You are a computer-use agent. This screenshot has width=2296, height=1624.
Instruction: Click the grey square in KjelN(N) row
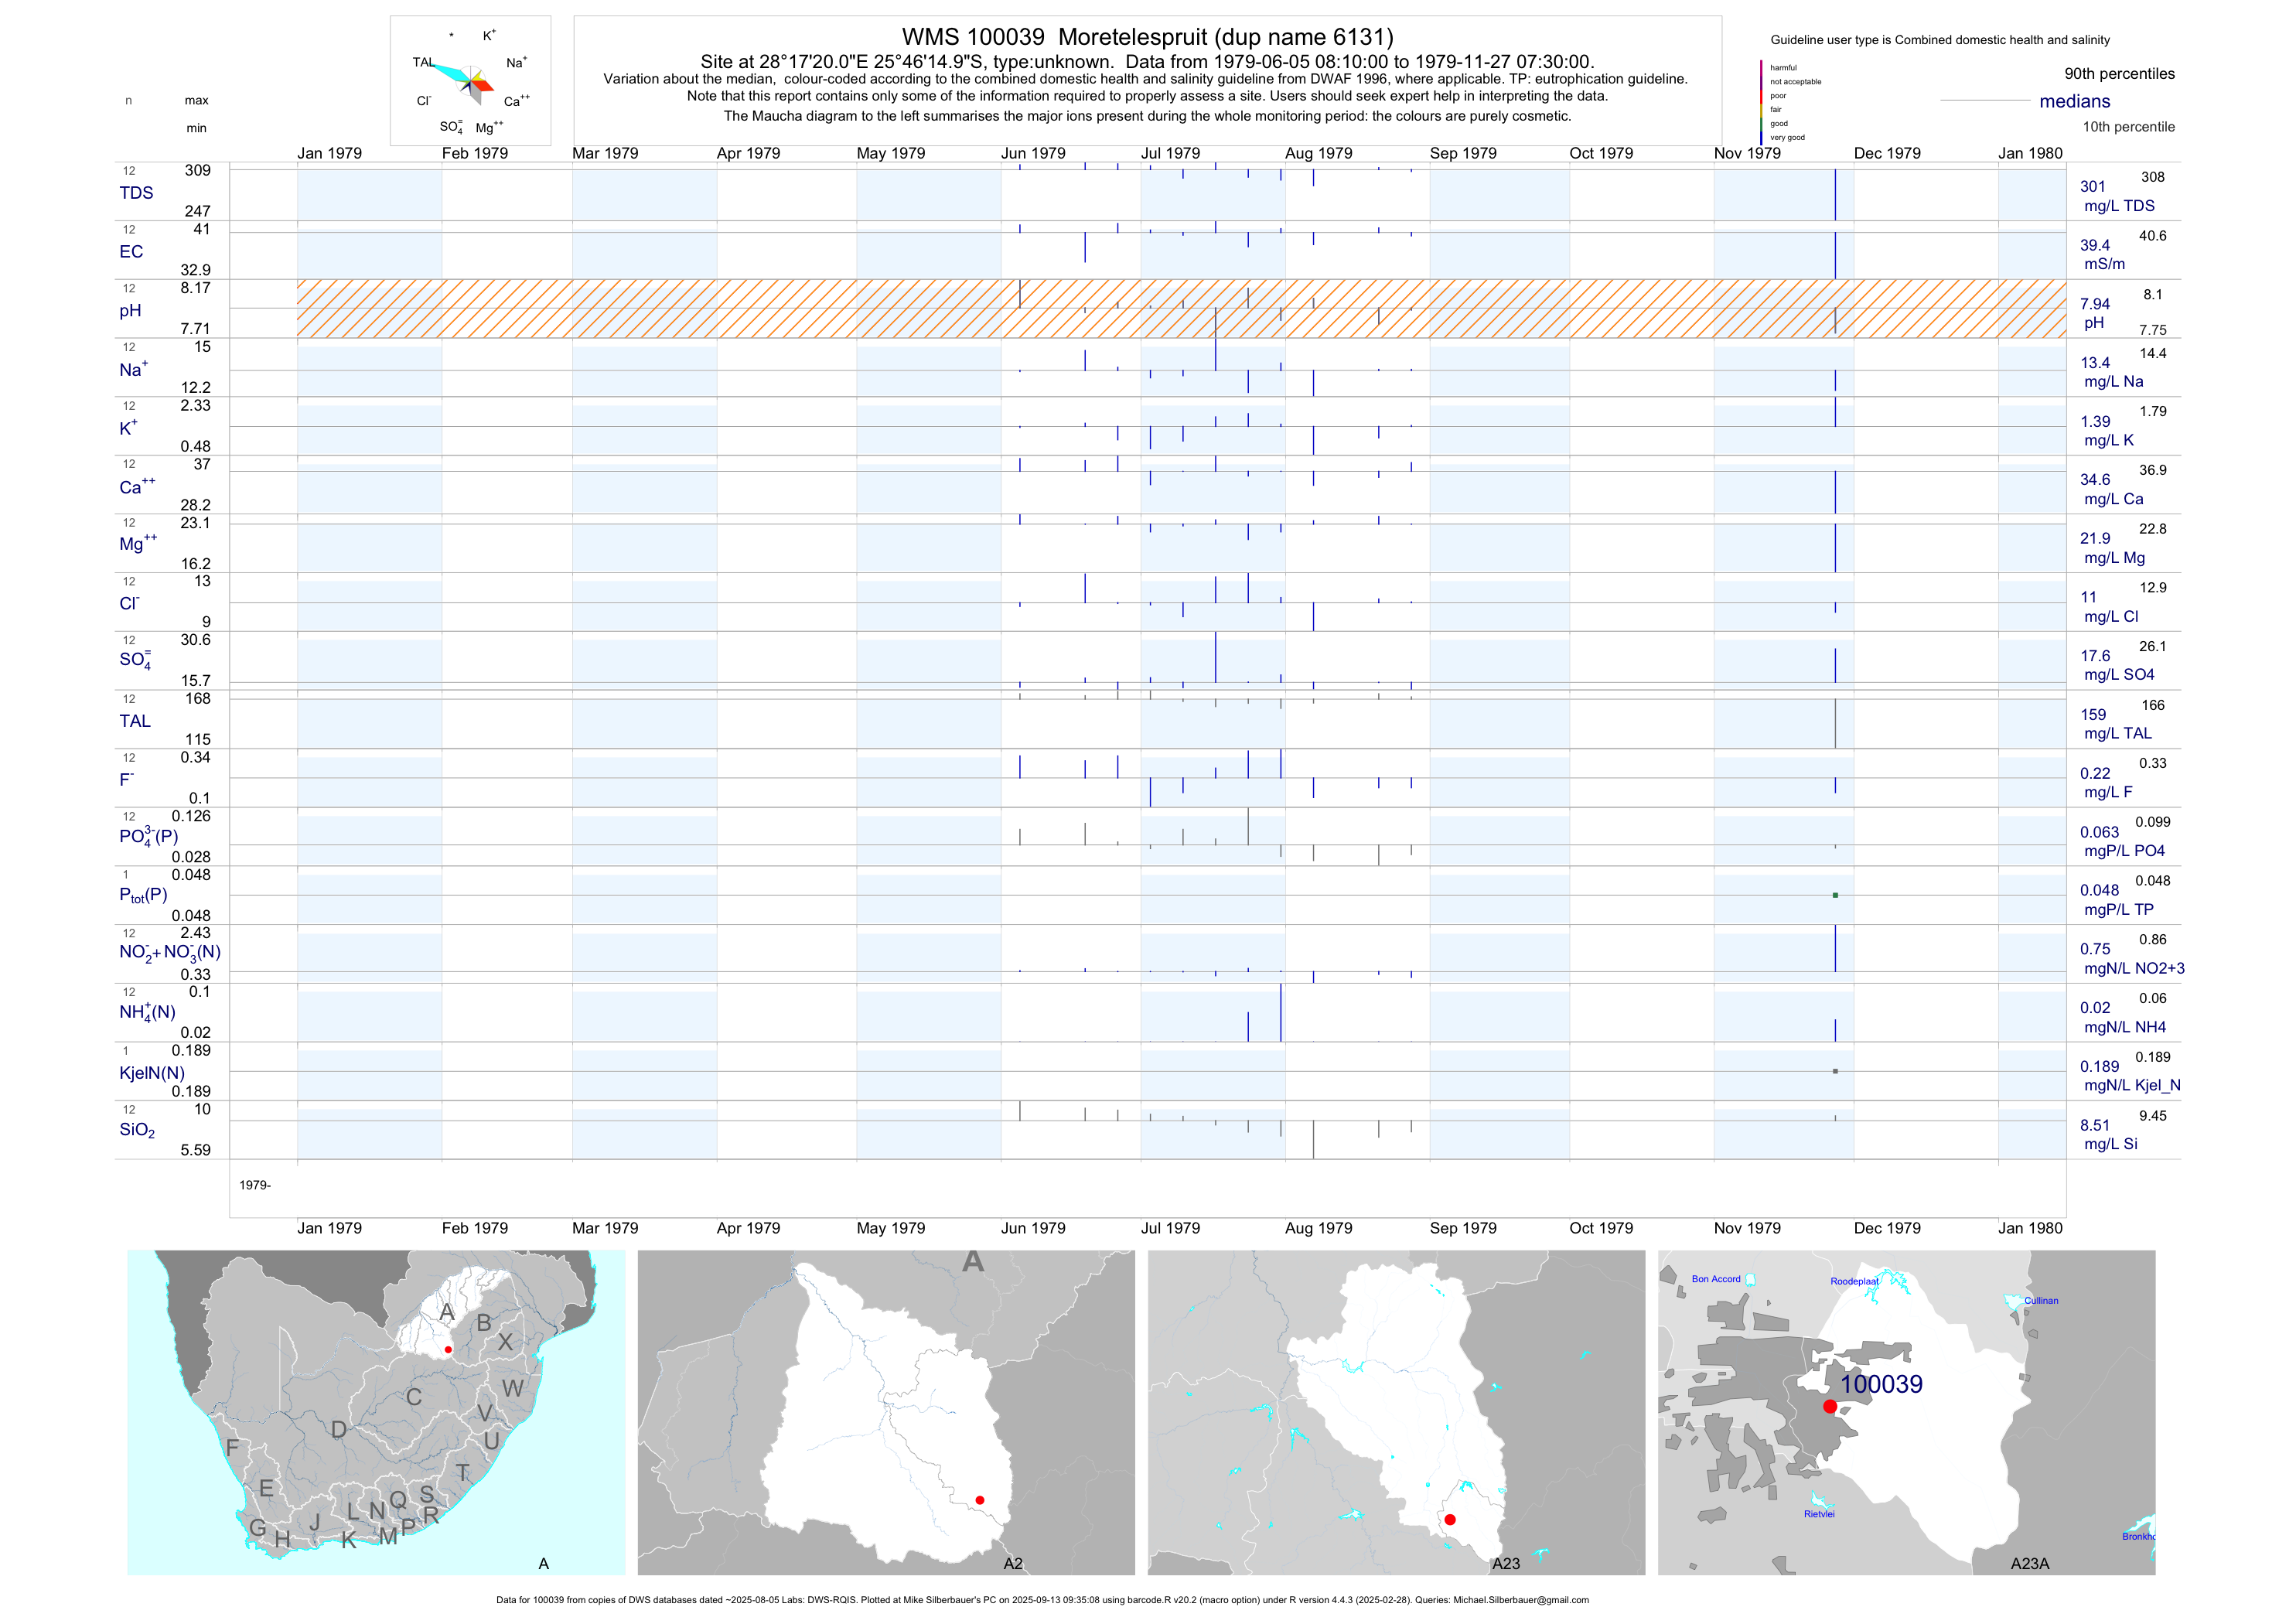1835,1071
